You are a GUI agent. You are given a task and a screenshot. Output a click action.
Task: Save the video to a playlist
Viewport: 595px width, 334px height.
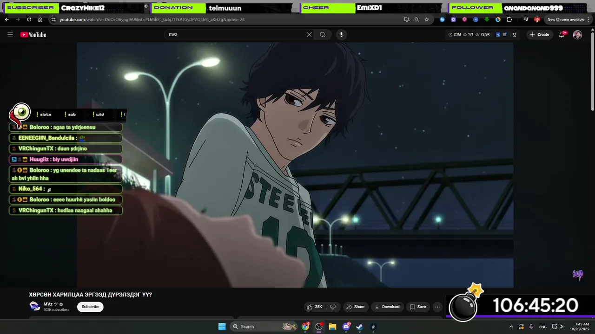point(417,307)
